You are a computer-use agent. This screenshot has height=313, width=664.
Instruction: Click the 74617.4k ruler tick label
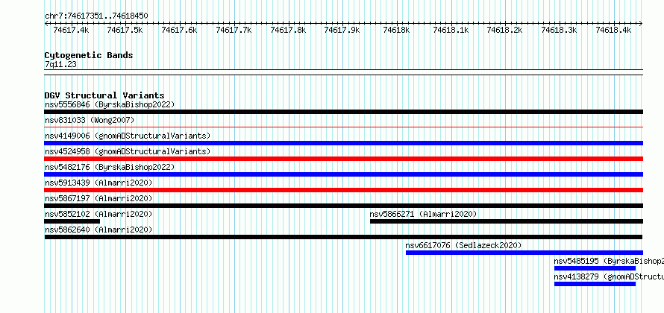point(71,30)
